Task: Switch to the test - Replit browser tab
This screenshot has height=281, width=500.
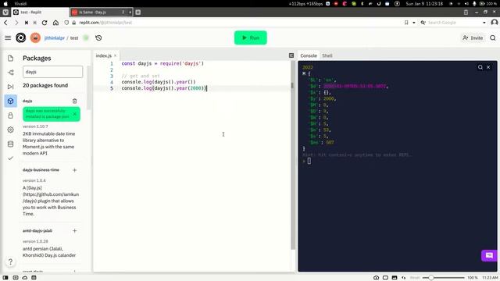Action: (x=40, y=12)
